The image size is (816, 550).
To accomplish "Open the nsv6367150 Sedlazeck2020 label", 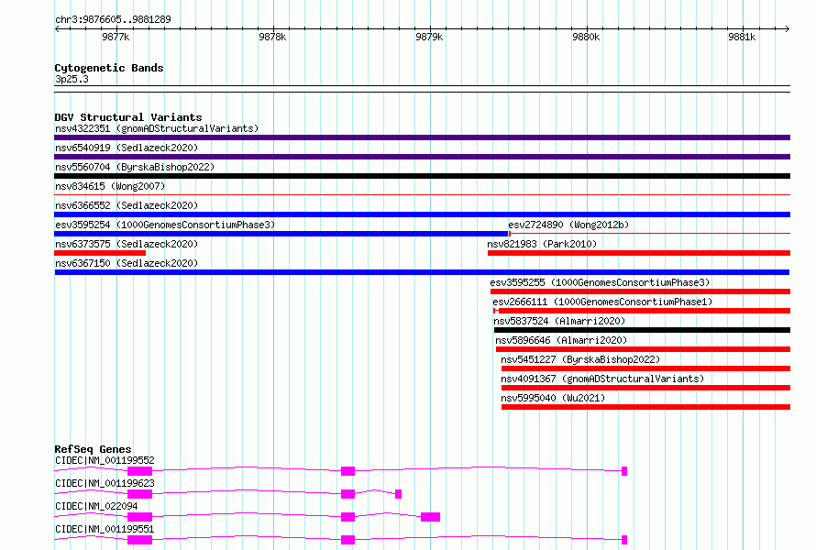I will click(127, 263).
